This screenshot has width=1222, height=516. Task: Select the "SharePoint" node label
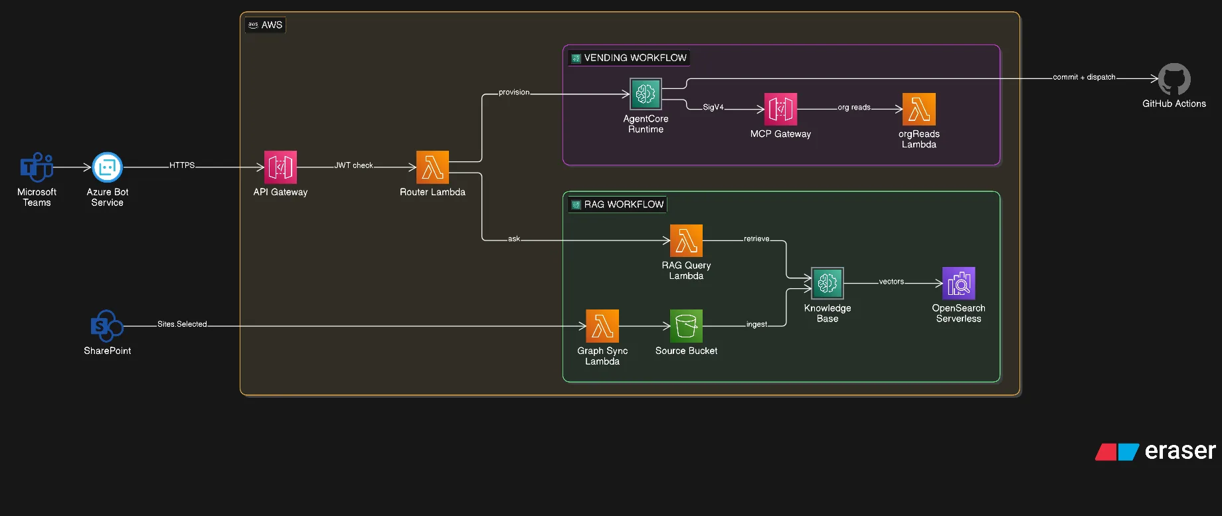(x=107, y=351)
